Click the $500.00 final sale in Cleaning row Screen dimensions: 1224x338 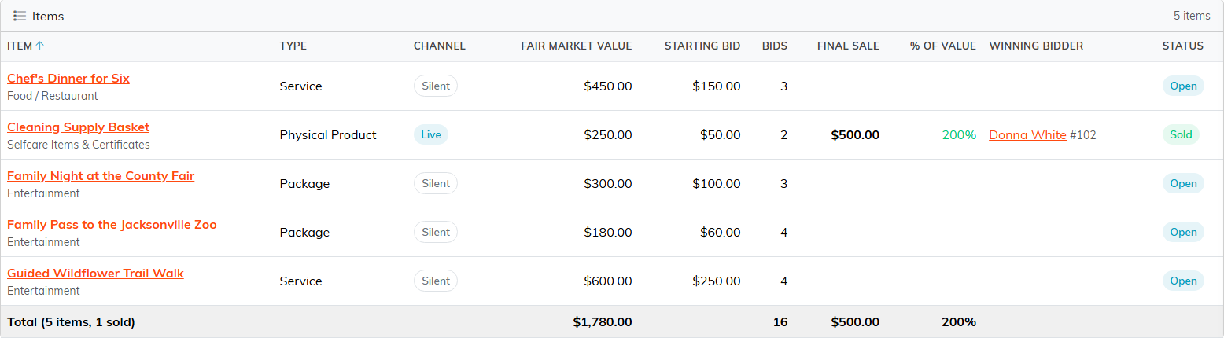tap(855, 135)
